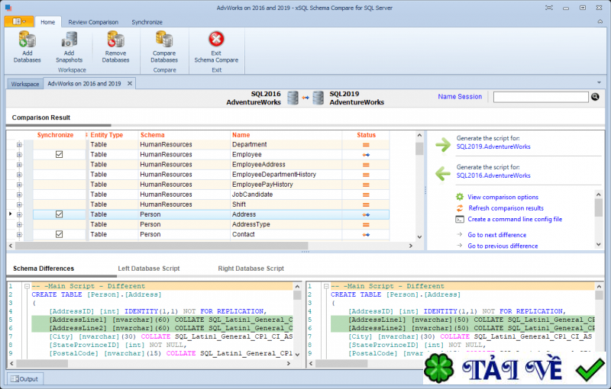
Task: Click View comparison options link
Action: pos(503,197)
